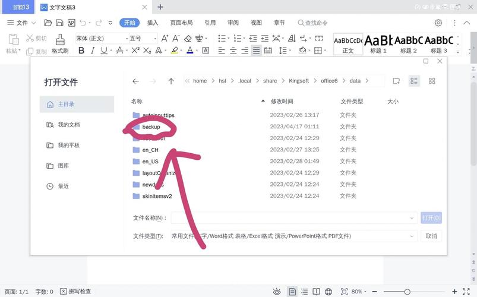Open the Start ribbon tab
This screenshot has height=297, width=477.
[129, 23]
